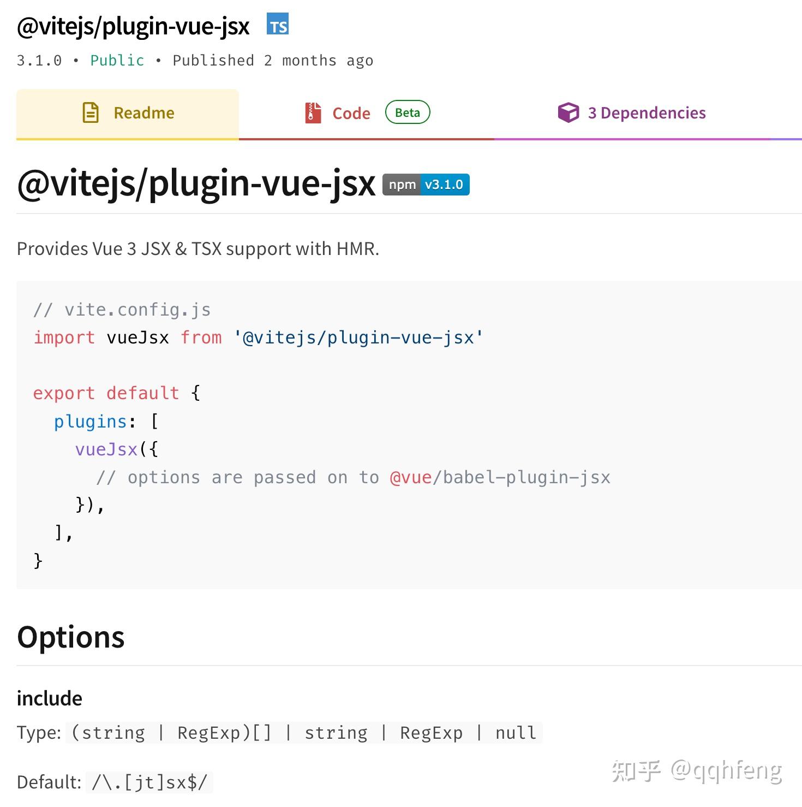
Task: Click the @vue mention in code comment
Action: click(411, 477)
